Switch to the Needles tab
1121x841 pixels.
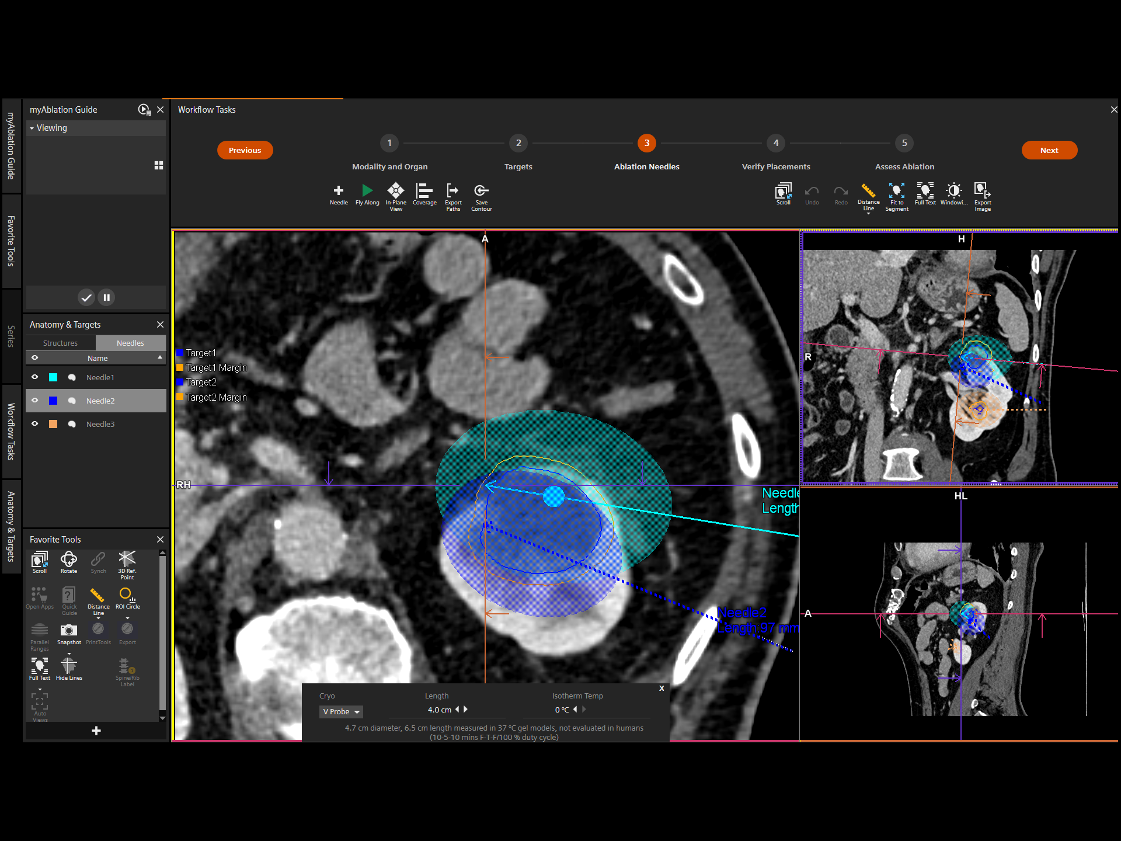coord(130,343)
